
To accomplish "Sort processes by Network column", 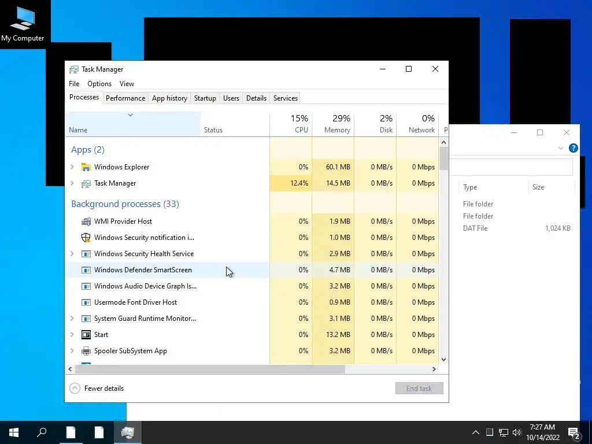I will click(417, 124).
